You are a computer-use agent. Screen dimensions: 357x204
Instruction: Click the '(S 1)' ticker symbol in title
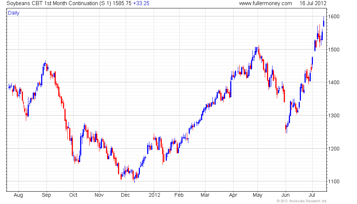point(105,3)
